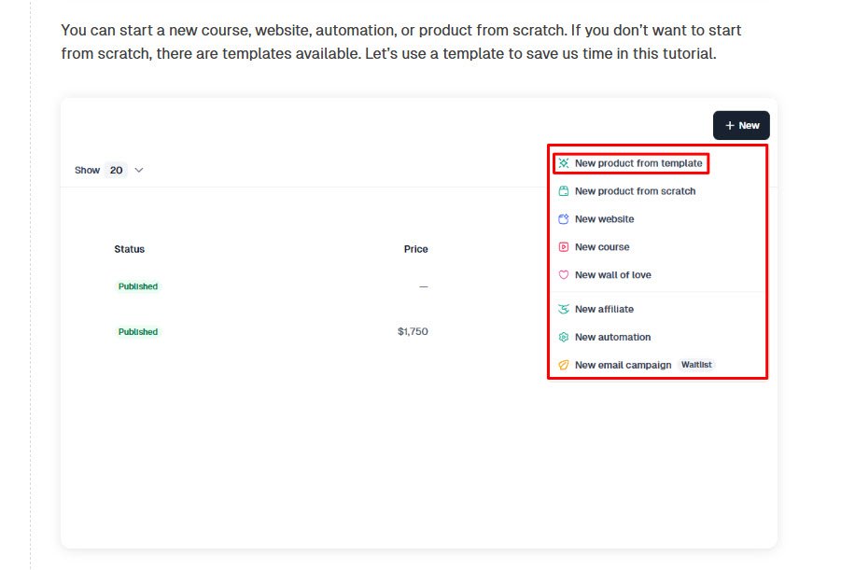The image size is (855, 570).
Task: Toggle the Published badge on the $1,750 product
Action: click(137, 331)
